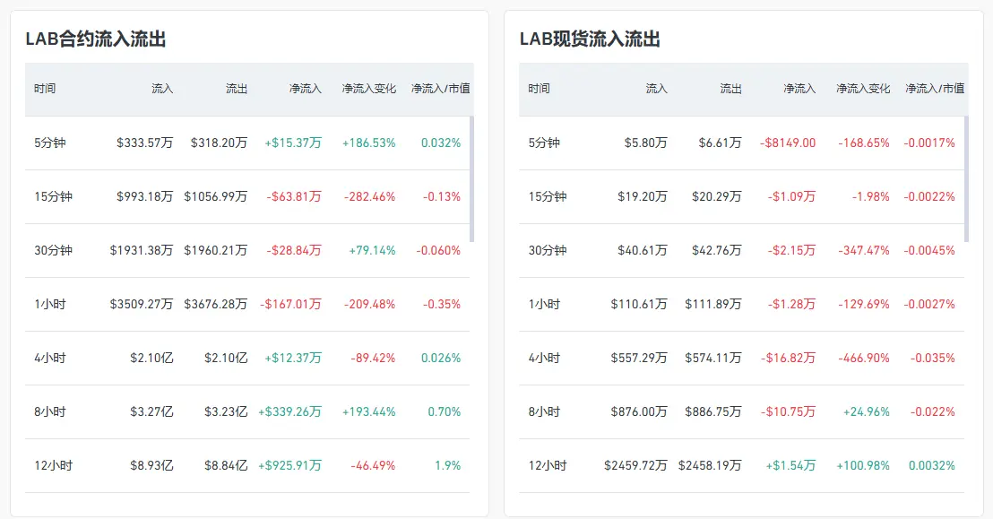Click spot outflow value $111.89万
Image resolution: width=993 pixels, height=519 pixels.
pyautogui.click(x=713, y=304)
